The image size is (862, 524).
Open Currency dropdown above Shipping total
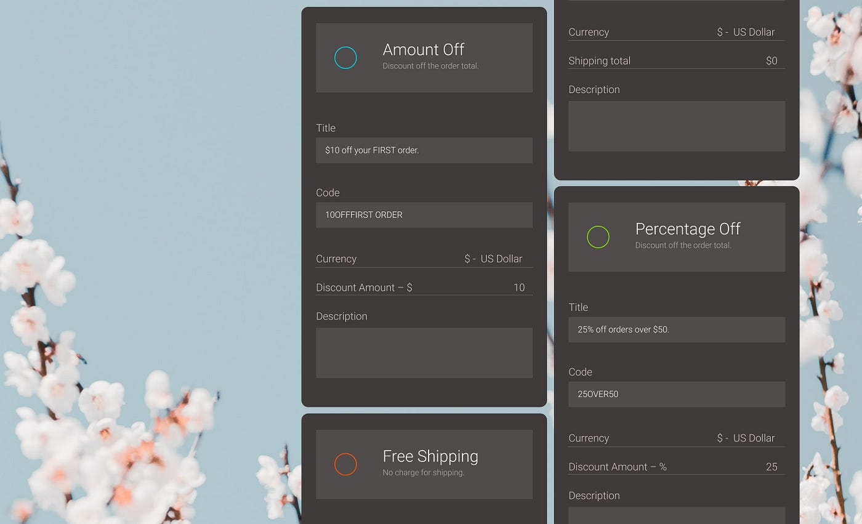(745, 32)
